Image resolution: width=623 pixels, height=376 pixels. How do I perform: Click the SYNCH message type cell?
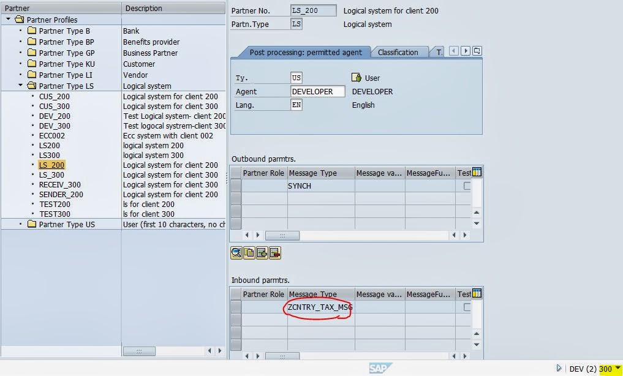coord(321,186)
